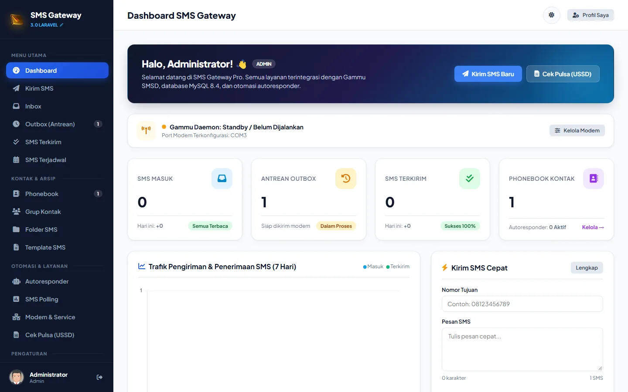Click the Cek Pulsa (USSD) sidebar icon
The width and height of the screenshot is (628, 392).
pyautogui.click(x=16, y=335)
